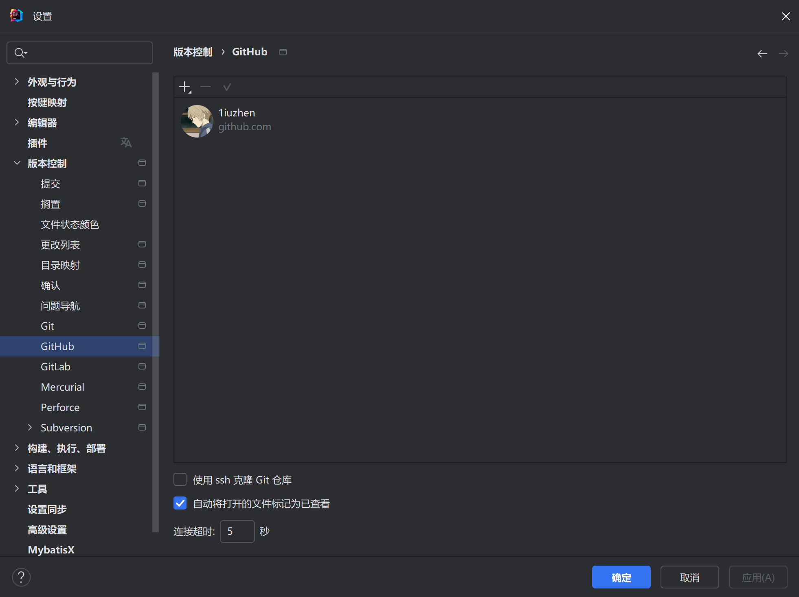Viewport: 799px width, 597px height.
Task: Click the 连接超时 seconds input field
Action: click(237, 531)
